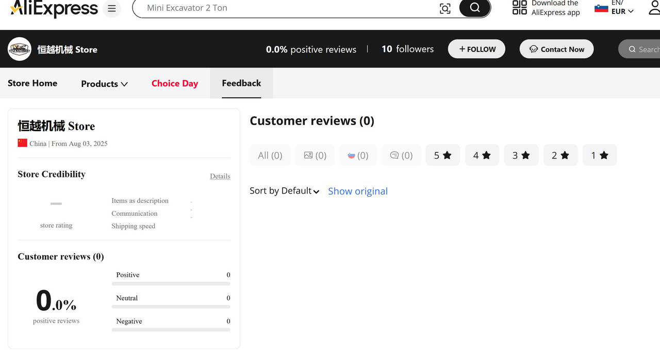Click the Negative reviews progress bar

point(171,330)
